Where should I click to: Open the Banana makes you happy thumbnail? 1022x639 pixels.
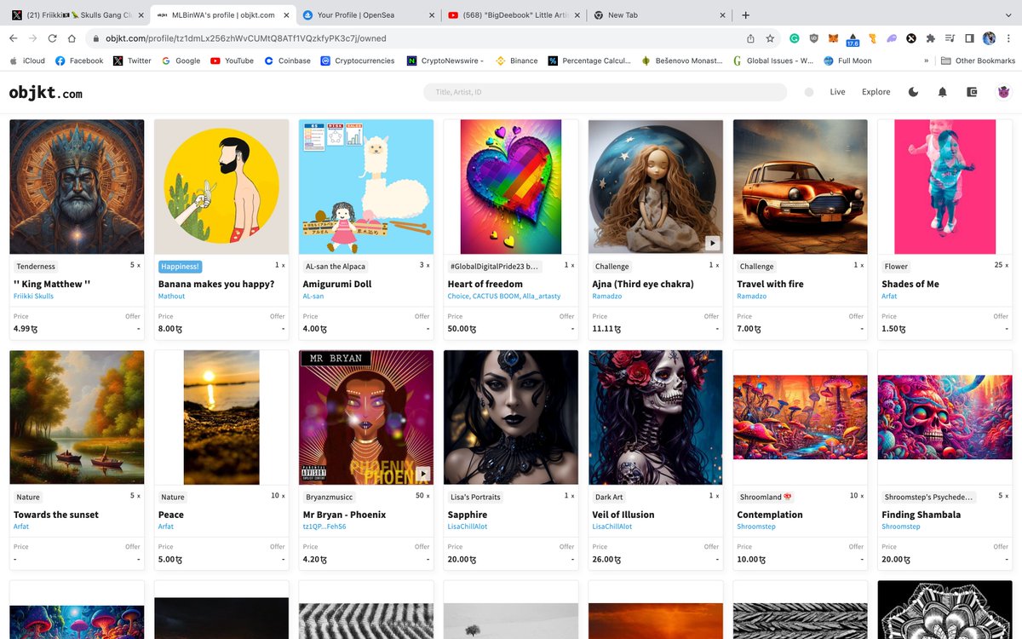(x=221, y=187)
